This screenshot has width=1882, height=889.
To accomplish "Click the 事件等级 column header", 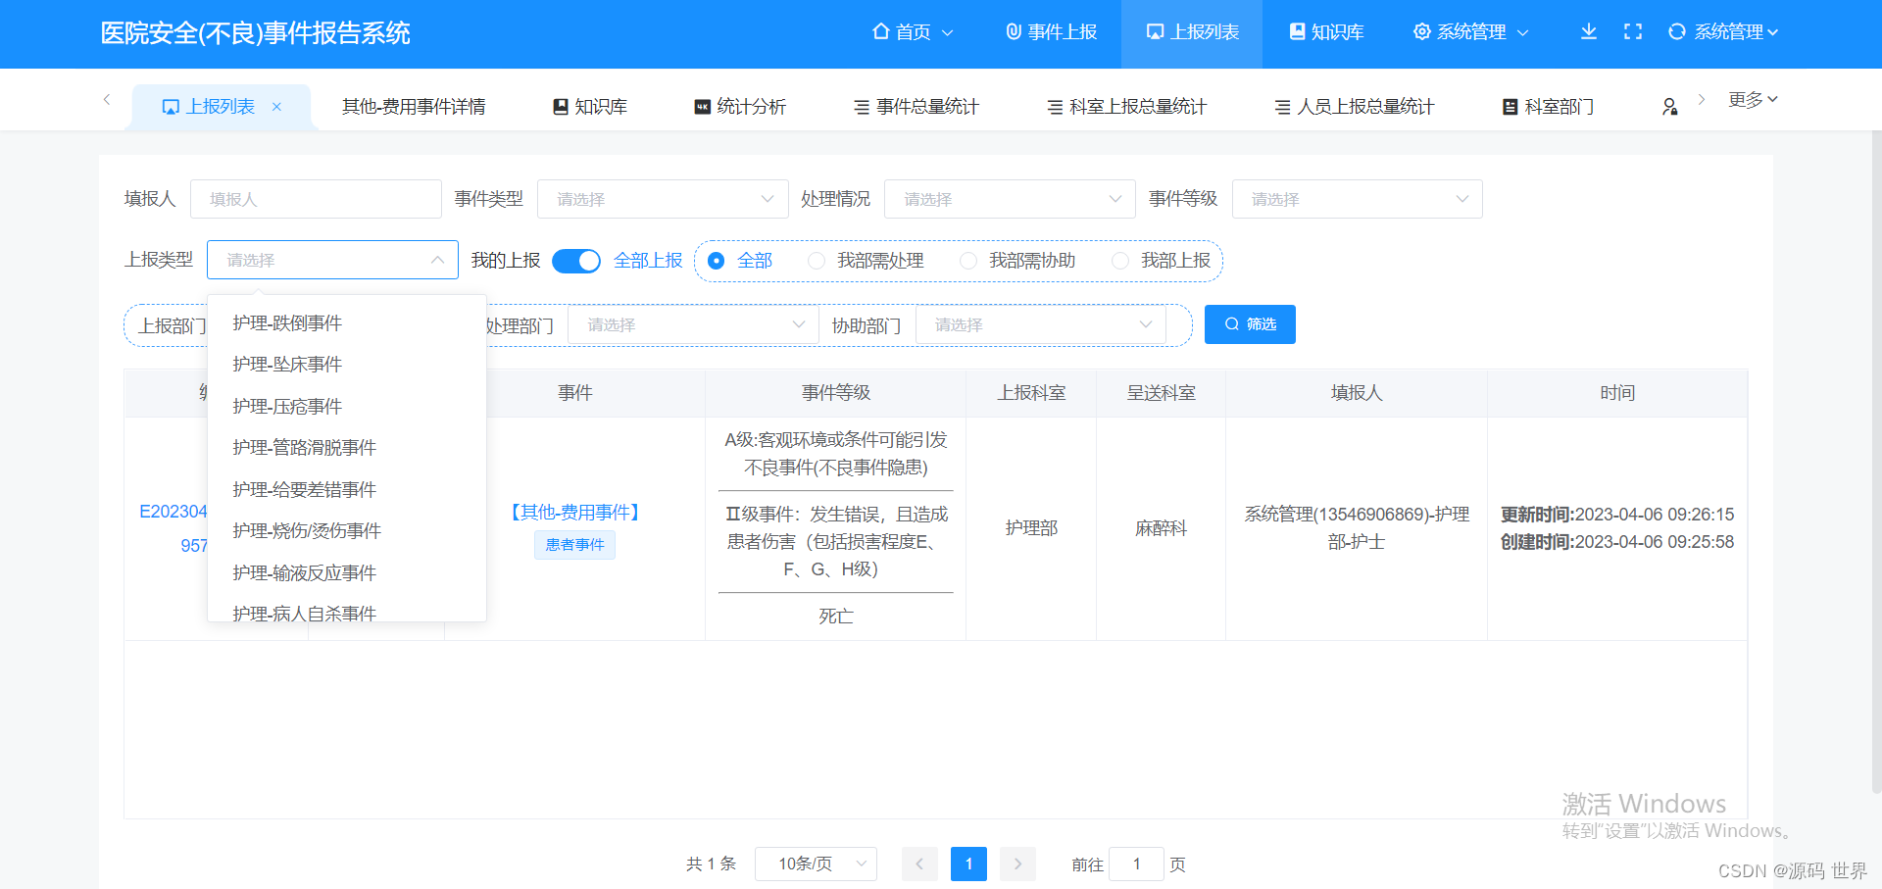I will coord(835,393).
